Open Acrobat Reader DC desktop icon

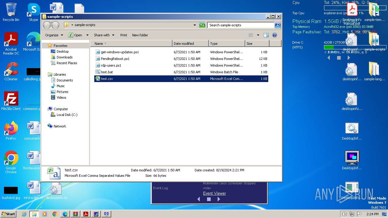(11, 44)
